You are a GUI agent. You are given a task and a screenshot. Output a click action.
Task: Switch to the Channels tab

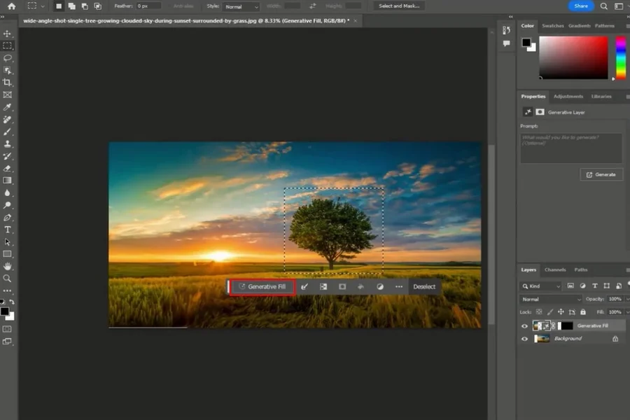point(556,269)
